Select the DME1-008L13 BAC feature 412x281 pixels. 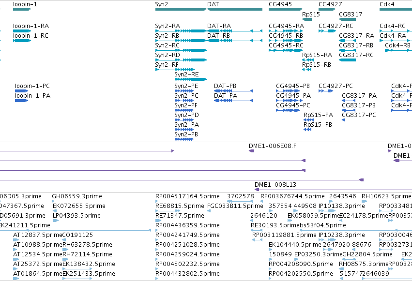[x=333, y=190]
